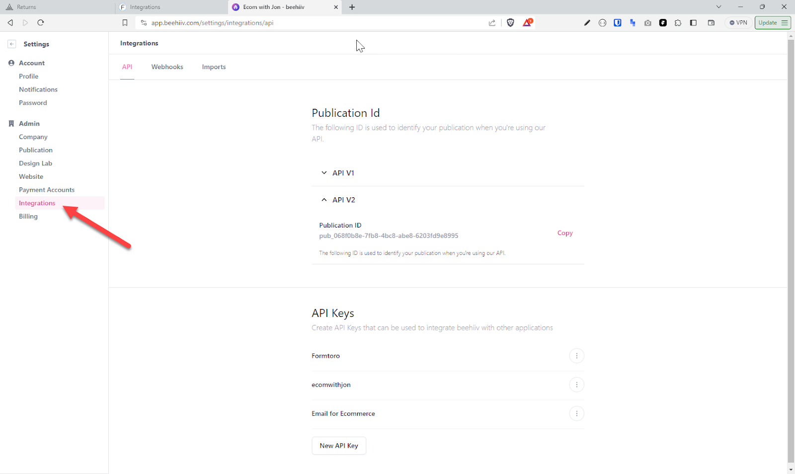Image resolution: width=795 pixels, height=474 pixels.
Task: Click the VPN button
Action: tap(738, 23)
